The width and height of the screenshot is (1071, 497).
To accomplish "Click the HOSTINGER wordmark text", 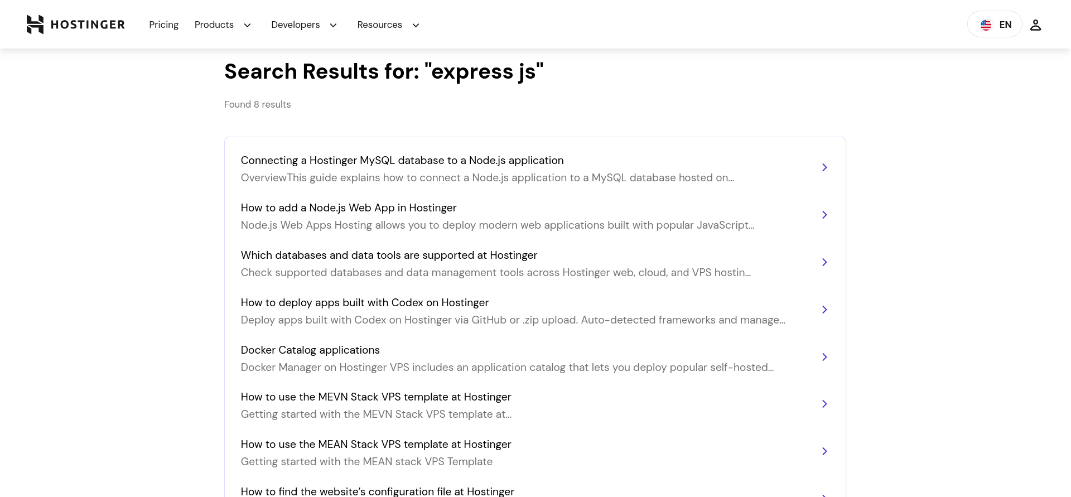I will coord(88,25).
